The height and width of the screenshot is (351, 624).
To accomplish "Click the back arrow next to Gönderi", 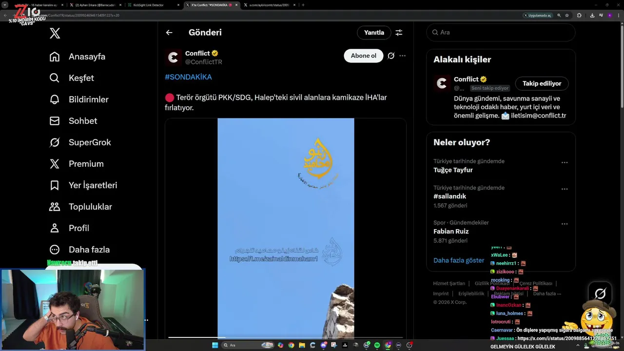I will (169, 33).
